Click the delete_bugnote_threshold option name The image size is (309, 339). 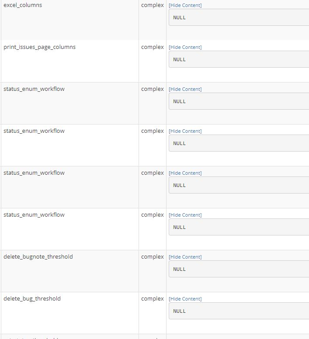click(x=38, y=257)
